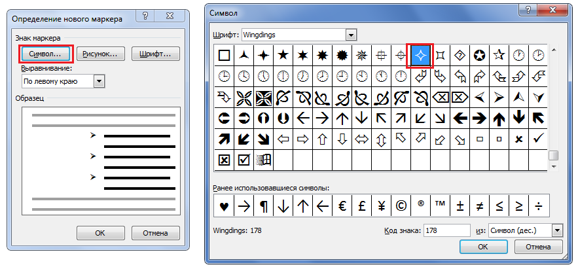Select the division sign in recent symbols

click(x=539, y=207)
